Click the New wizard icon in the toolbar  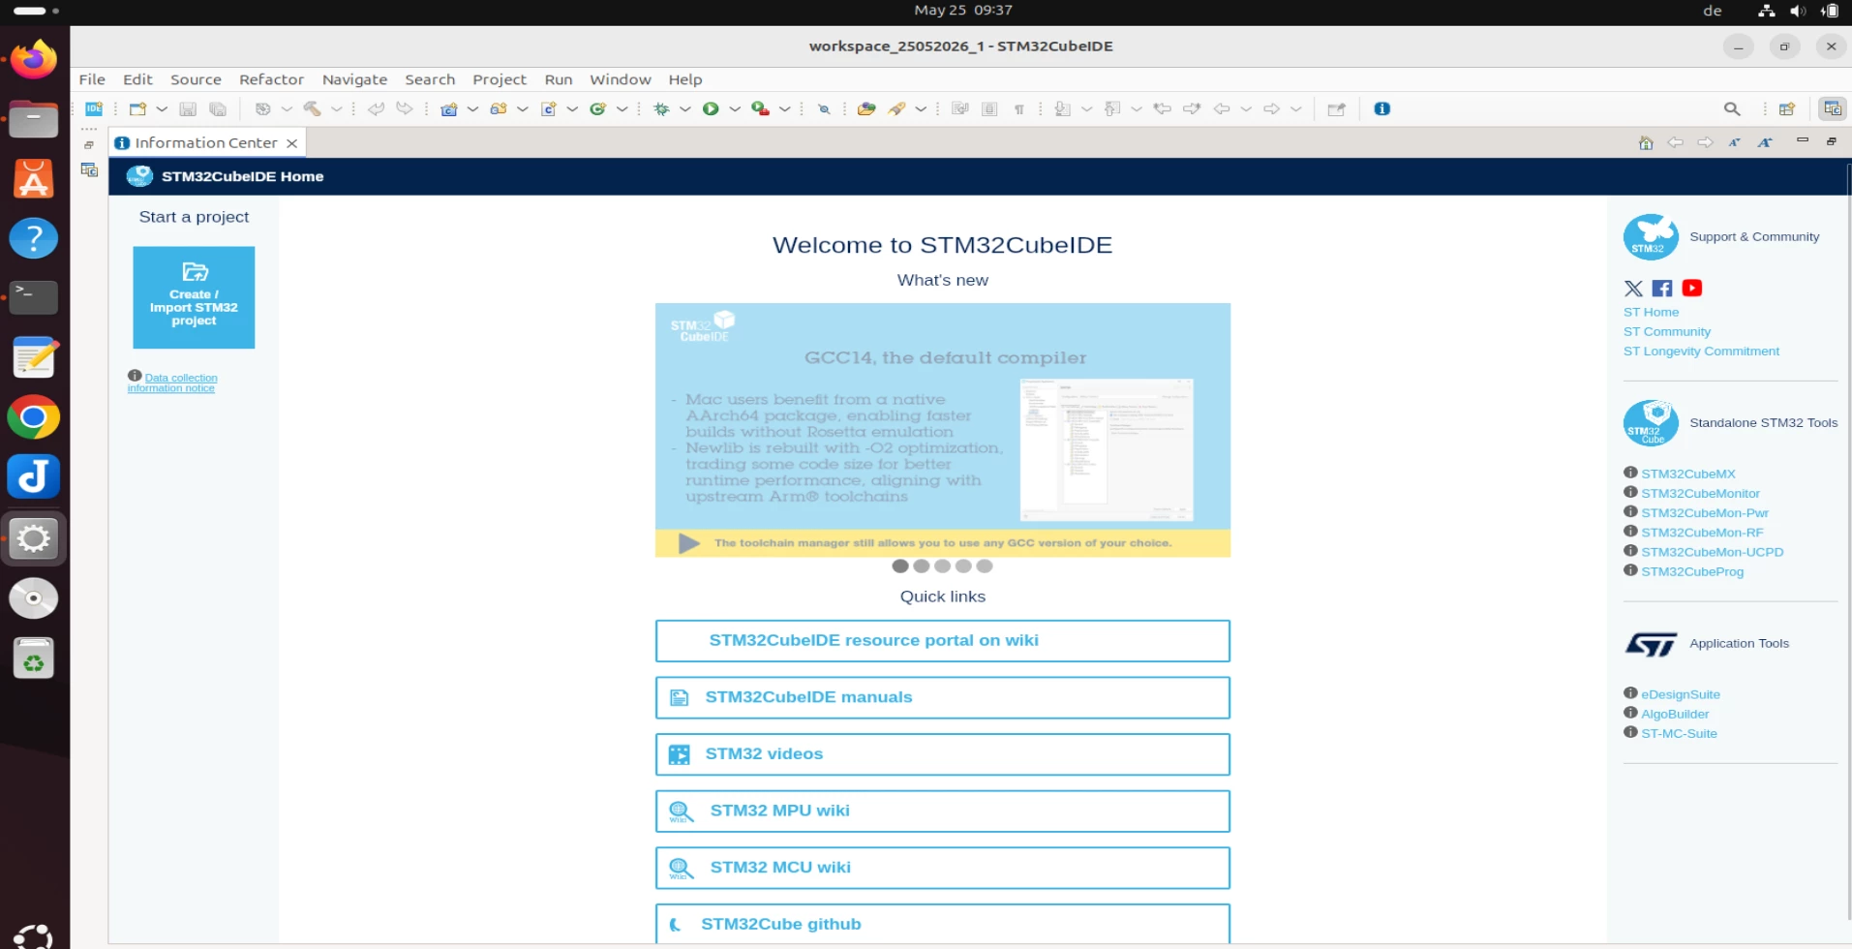137,109
